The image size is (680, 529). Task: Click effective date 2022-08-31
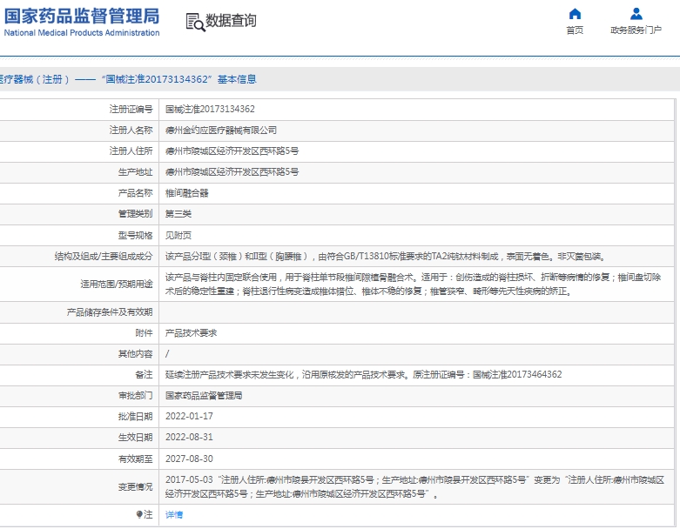coord(189,437)
